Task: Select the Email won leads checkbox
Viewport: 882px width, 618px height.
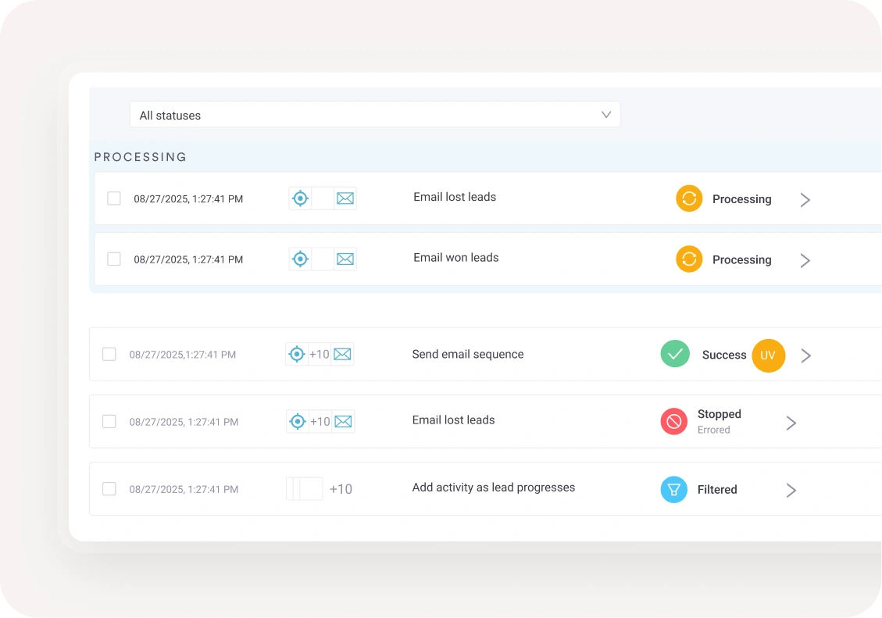Action: click(x=114, y=259)
